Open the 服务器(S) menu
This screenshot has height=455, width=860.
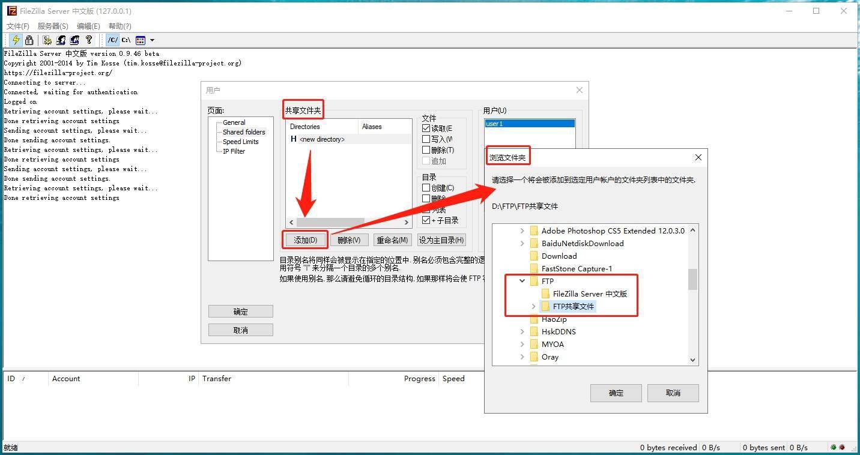(53, 26)
